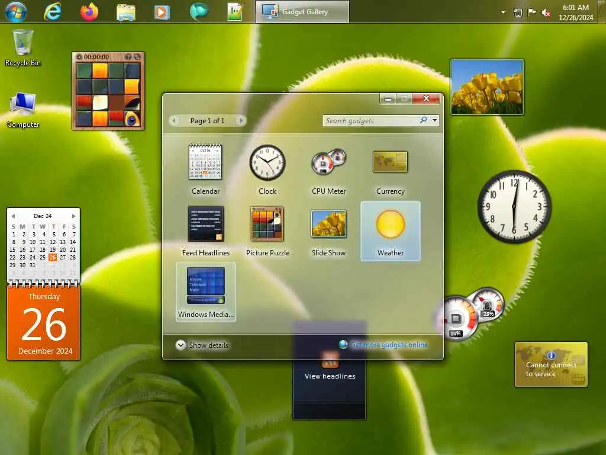Expand Show details chevron
606x455 pixels.
180,345
